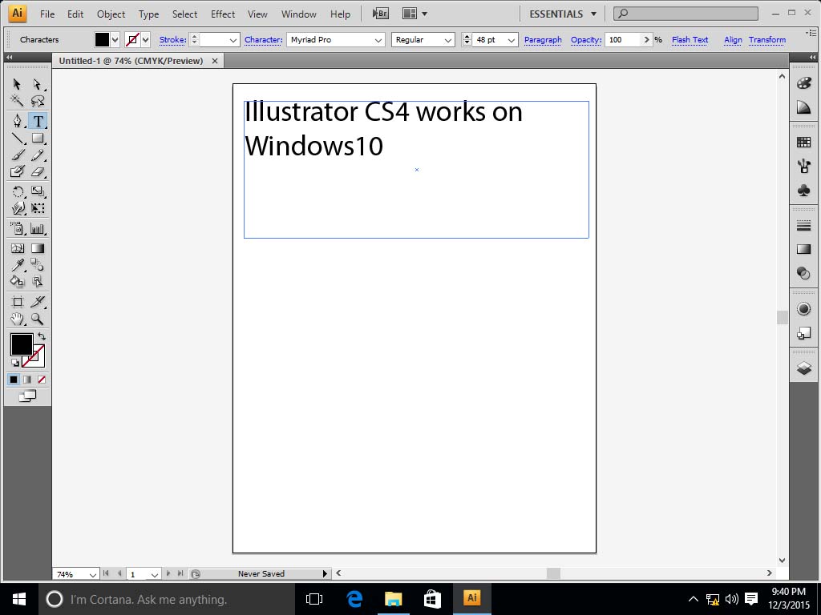The height and width of the screenshot is (615, 821).
Task: Open the Layers panel icon
Action: (x=803, y=368)
